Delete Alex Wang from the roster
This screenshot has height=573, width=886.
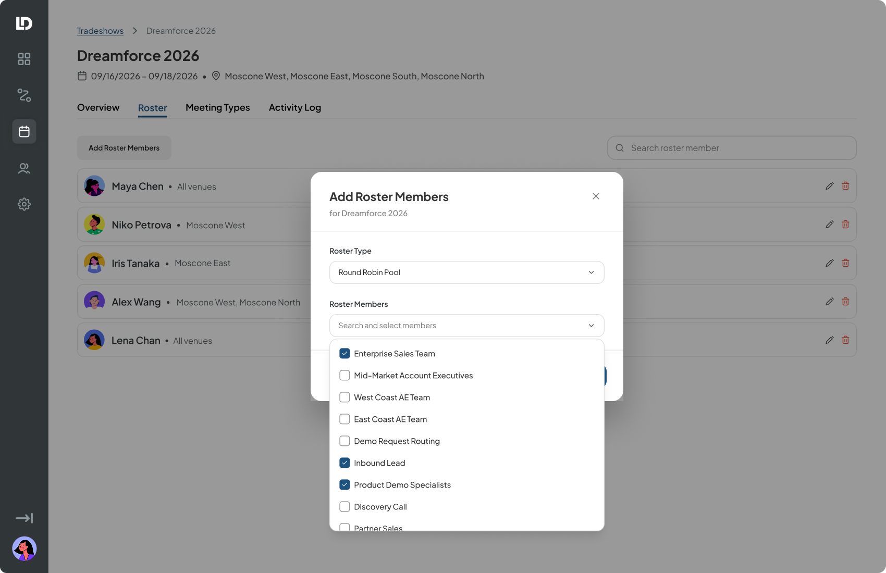pos(845,302)
